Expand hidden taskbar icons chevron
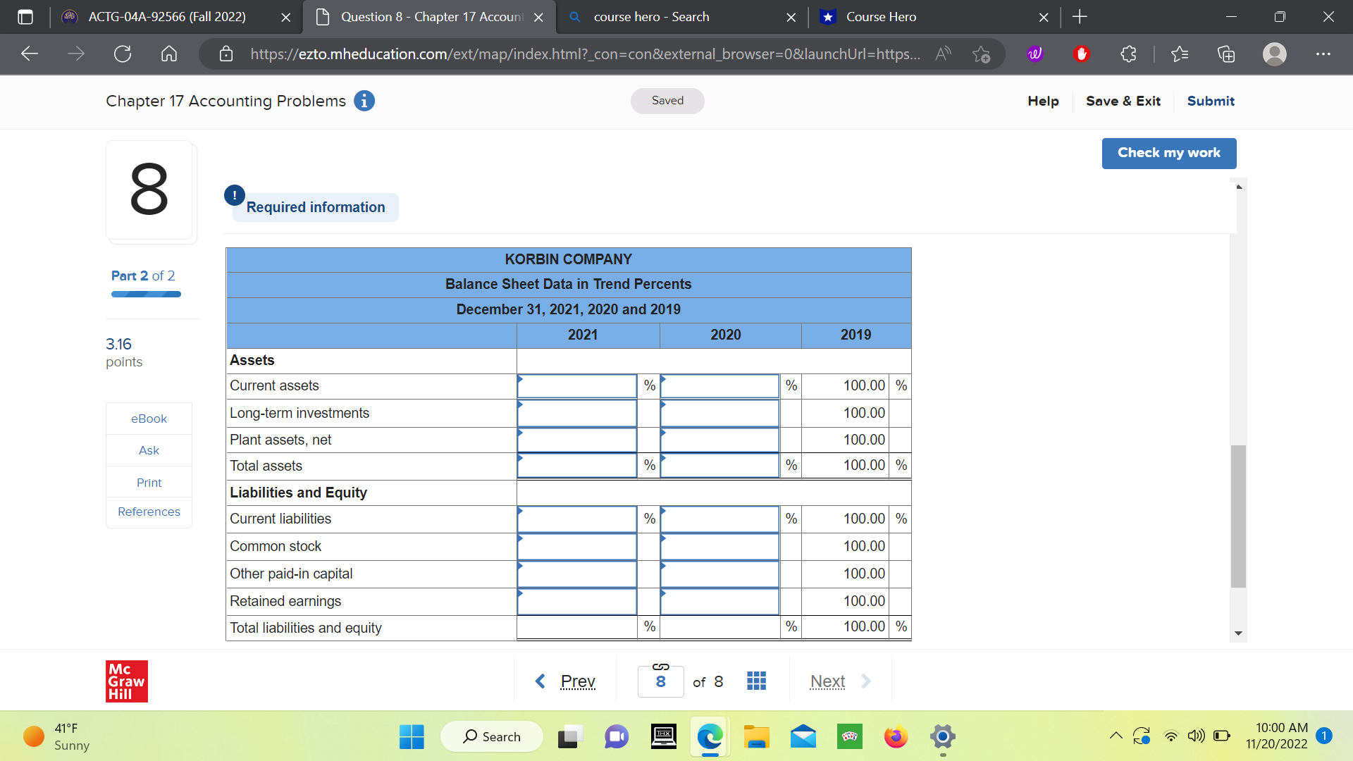Viewport: 1353px width, 761px height. coord(1116,736)
